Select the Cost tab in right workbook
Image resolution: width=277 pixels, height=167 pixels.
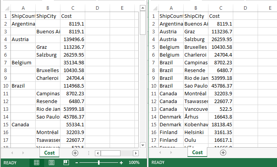[x=197, y=153]
